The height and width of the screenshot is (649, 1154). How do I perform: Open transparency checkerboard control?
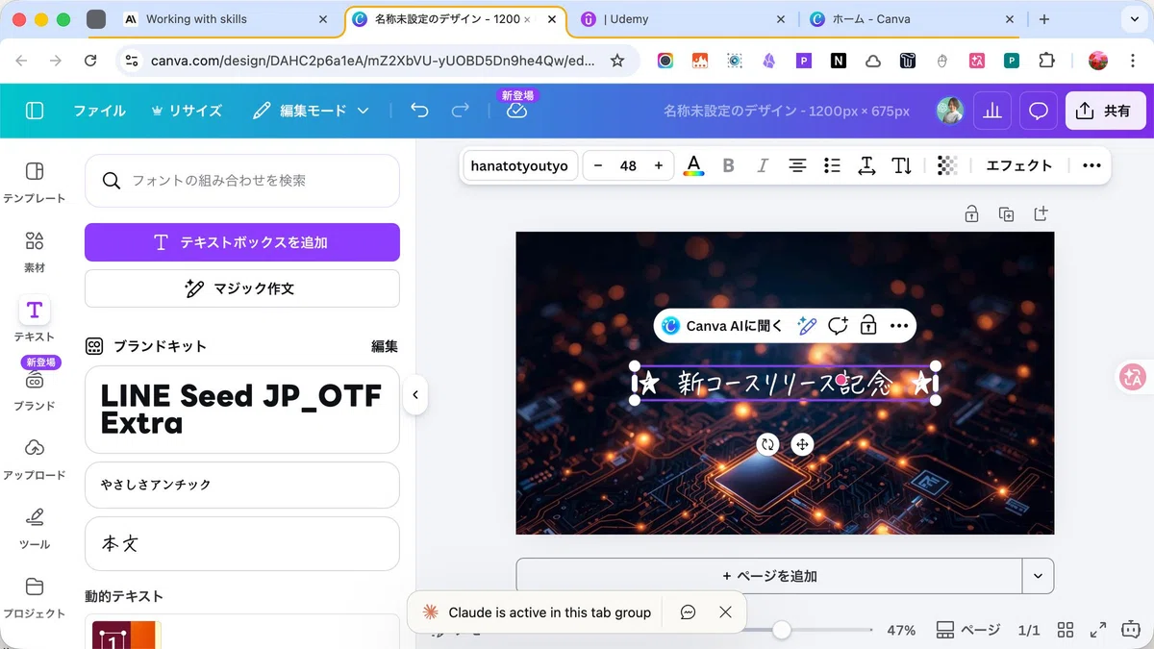click(x=947, y=165)
